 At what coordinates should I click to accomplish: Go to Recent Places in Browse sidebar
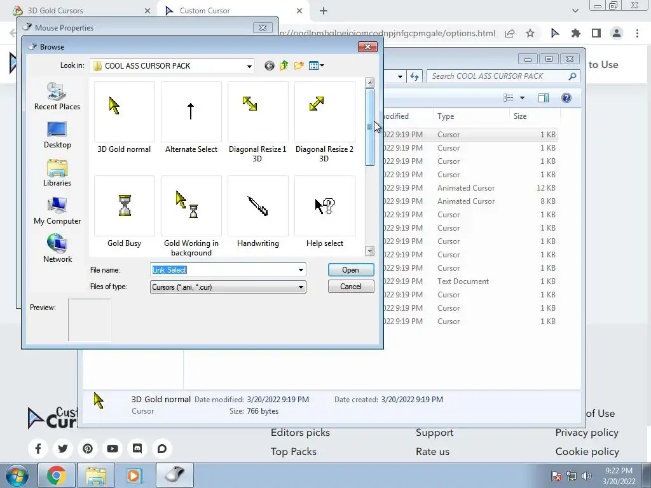(x=57, y=97)
